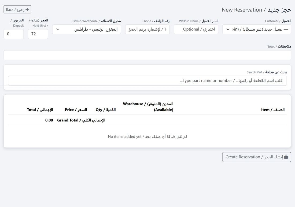Select the Hold (hrs) field showing 72
The width and height of the screenshot is (295, 207).
[38, 34]
